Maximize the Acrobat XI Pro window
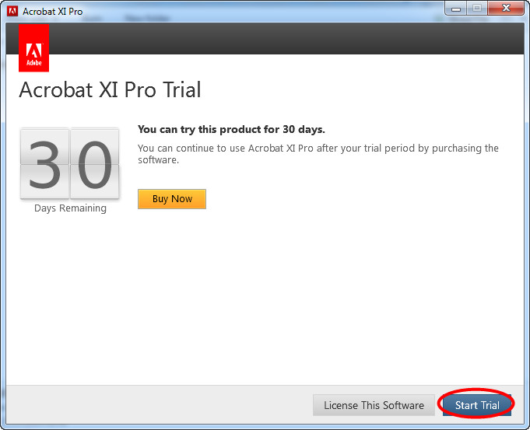The height and width of the screenshot is (430, 530). click(x=477, y=9)
